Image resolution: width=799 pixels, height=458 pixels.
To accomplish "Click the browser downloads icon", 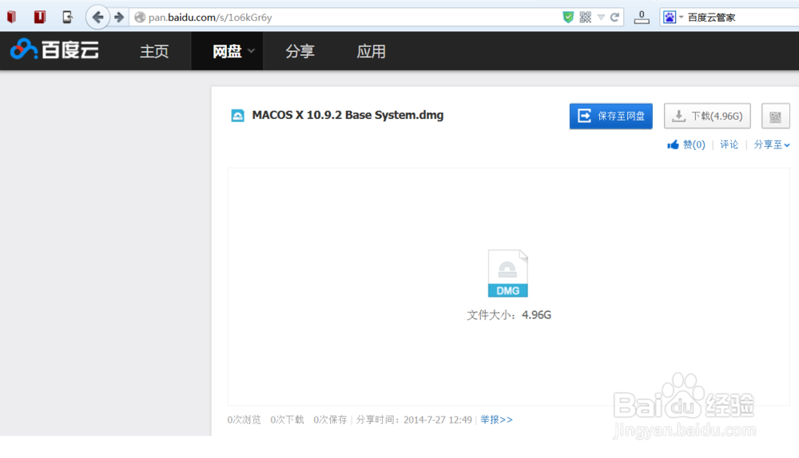I will pos(642,18).
